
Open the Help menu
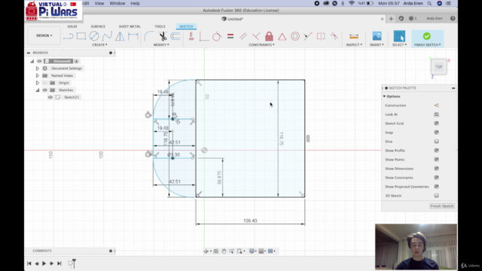tap(135, 3)
